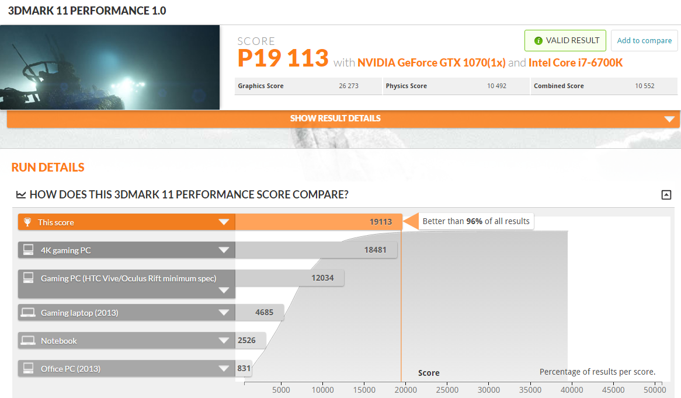Screen dimensions: 681x398
Task: Click the trophy icon beside This score
Action: [x=27, y=222]
